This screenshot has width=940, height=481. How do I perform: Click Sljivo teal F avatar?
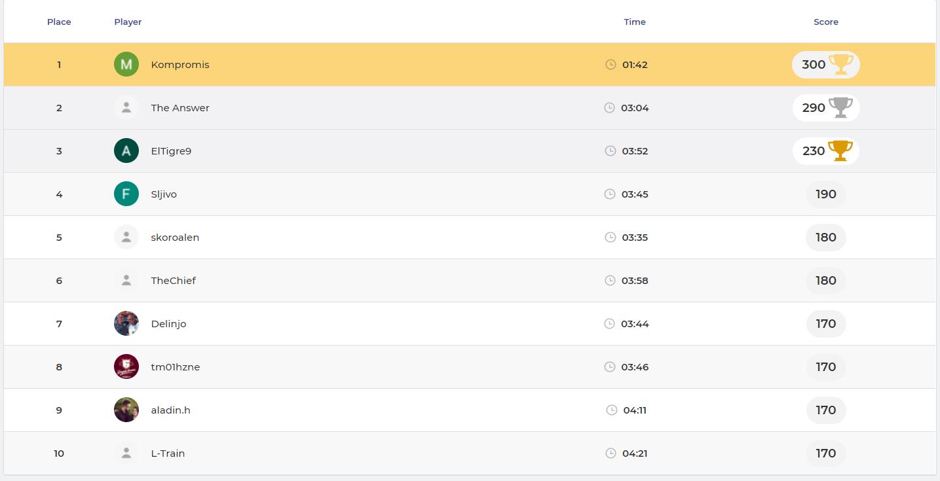(x=126, y=194)
